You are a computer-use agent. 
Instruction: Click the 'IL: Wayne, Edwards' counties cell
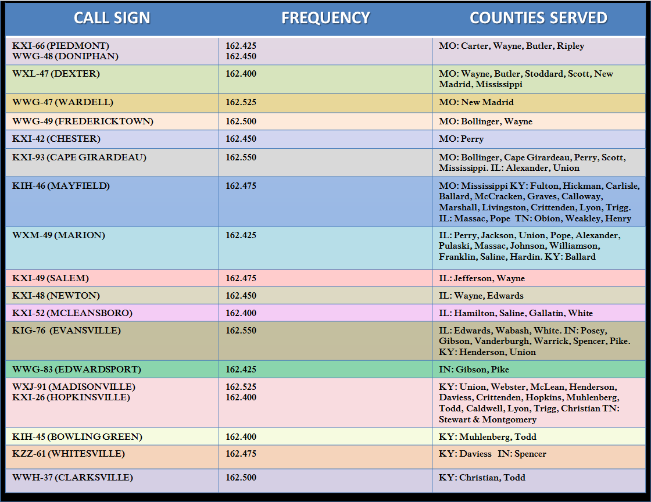tap(481, 296)
